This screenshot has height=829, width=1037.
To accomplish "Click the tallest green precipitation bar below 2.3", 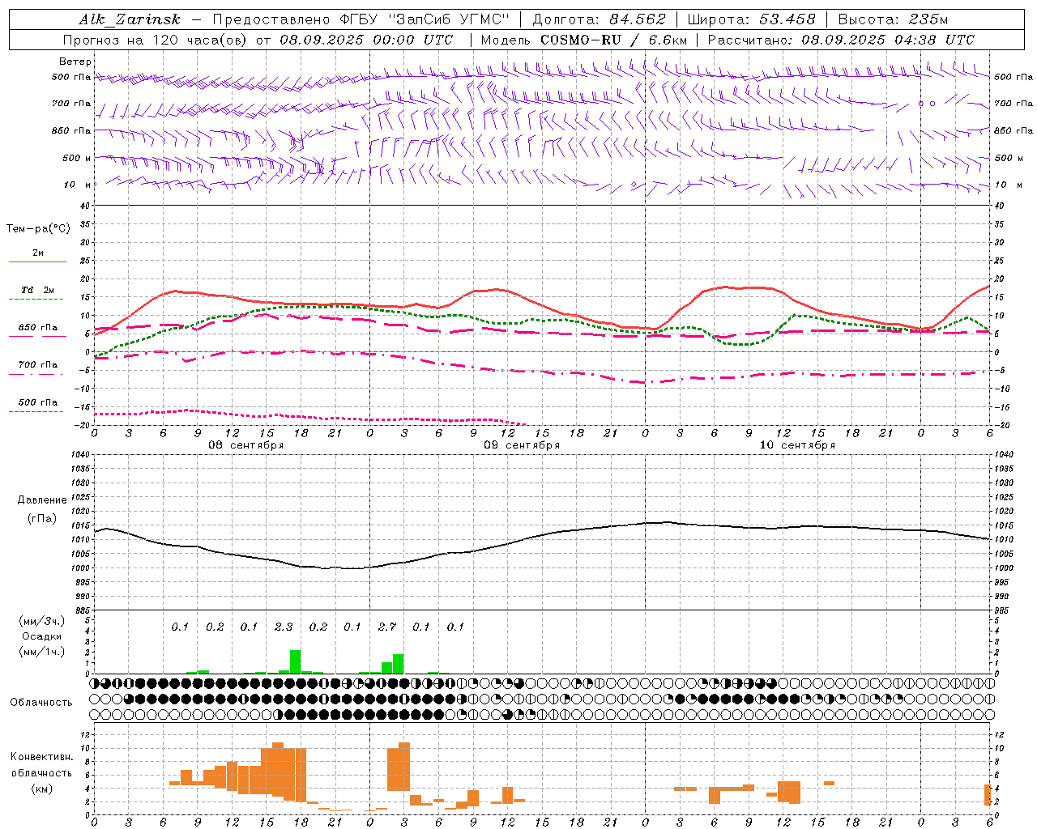I will (x=295, y=661).
